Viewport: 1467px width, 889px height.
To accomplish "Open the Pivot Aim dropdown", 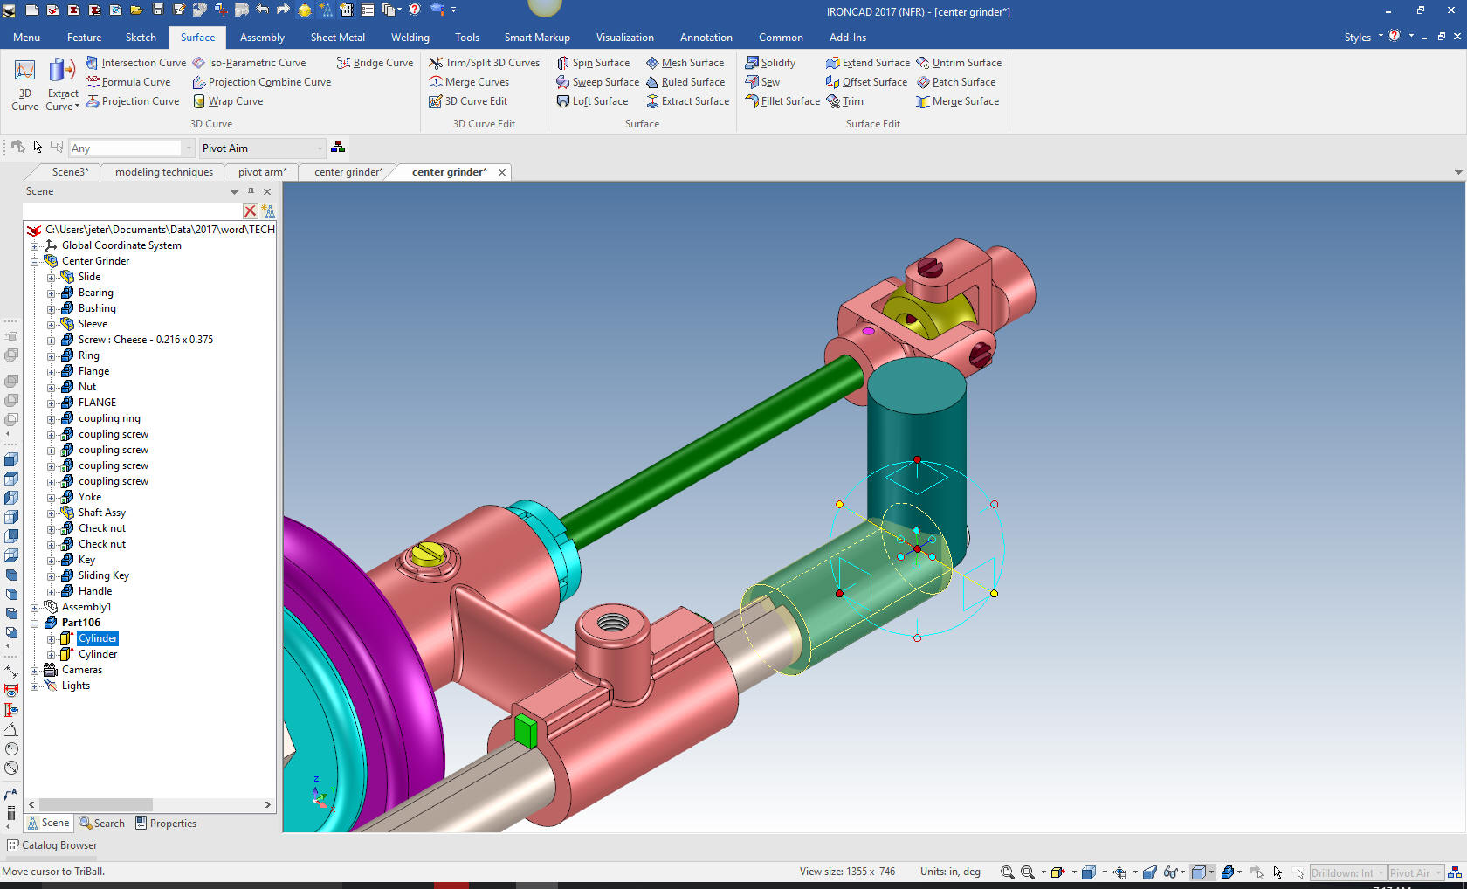I will click(x=320, y=148).
